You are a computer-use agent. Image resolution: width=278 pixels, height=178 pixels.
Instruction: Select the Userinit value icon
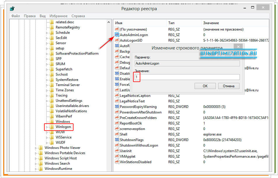click(117, 151)
